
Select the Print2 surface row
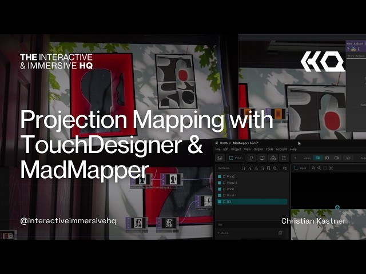click(252, 176)
